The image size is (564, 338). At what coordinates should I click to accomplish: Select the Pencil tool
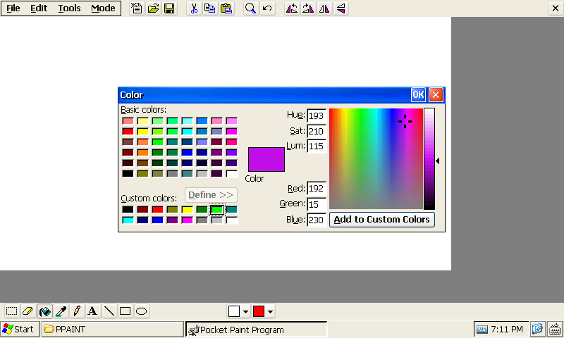[77, 311]
